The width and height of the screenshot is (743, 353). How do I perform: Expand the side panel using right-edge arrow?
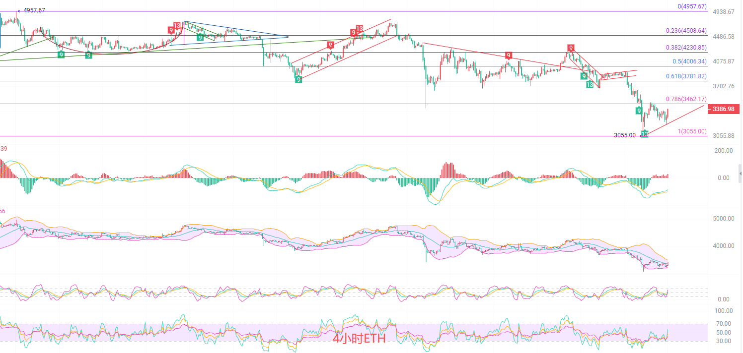click(740, 173)
